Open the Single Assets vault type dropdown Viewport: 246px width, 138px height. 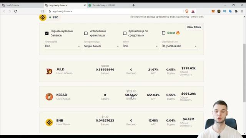click(x=101, y=46)
